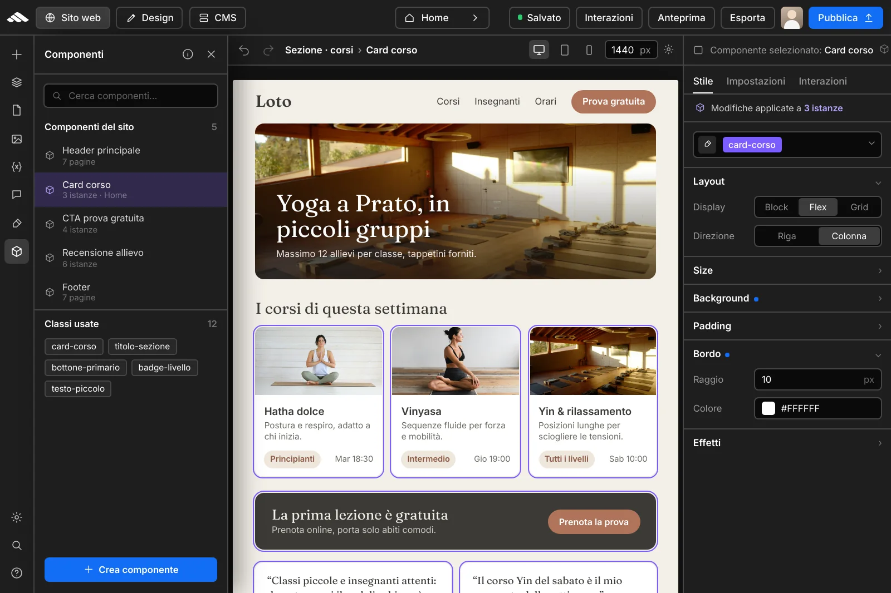Show components info icon
This screenshot has height=593, width=891.
188,54
